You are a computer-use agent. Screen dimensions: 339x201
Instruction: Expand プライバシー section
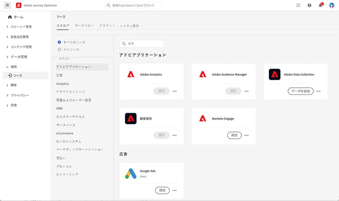point(7,95)
